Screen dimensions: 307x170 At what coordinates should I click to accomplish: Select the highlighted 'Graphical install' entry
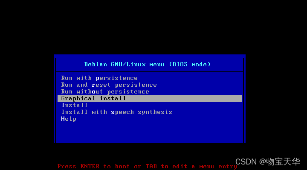pos(150,99)
